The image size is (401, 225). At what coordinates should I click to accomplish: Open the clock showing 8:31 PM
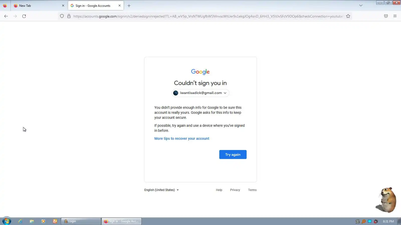pyautogui.click(x=388, y=221)
